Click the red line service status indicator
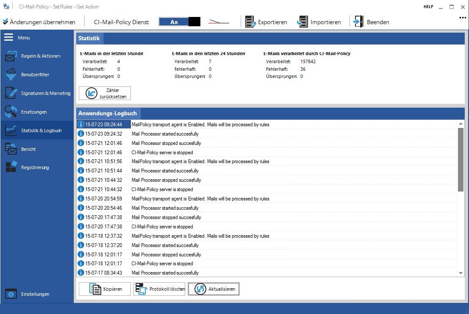This screenshot has width=469, height=314. pyautogui.click(x=219, y=22)
